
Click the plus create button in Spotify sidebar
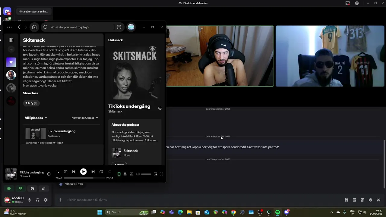[11, 49]
